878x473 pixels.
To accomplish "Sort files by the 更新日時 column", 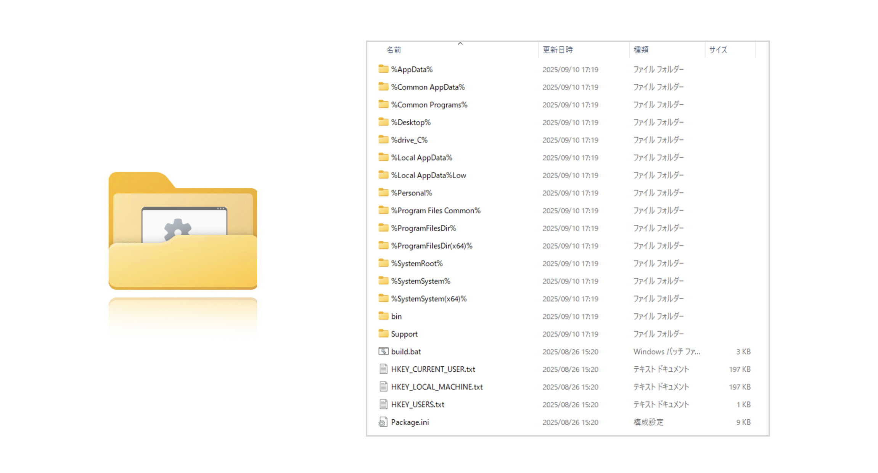I will [558, 50].
